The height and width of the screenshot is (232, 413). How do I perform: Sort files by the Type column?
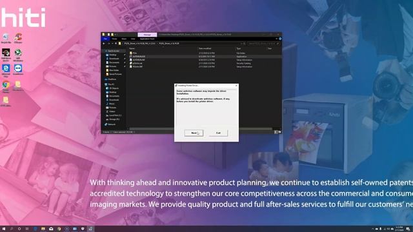click(238, 48)
